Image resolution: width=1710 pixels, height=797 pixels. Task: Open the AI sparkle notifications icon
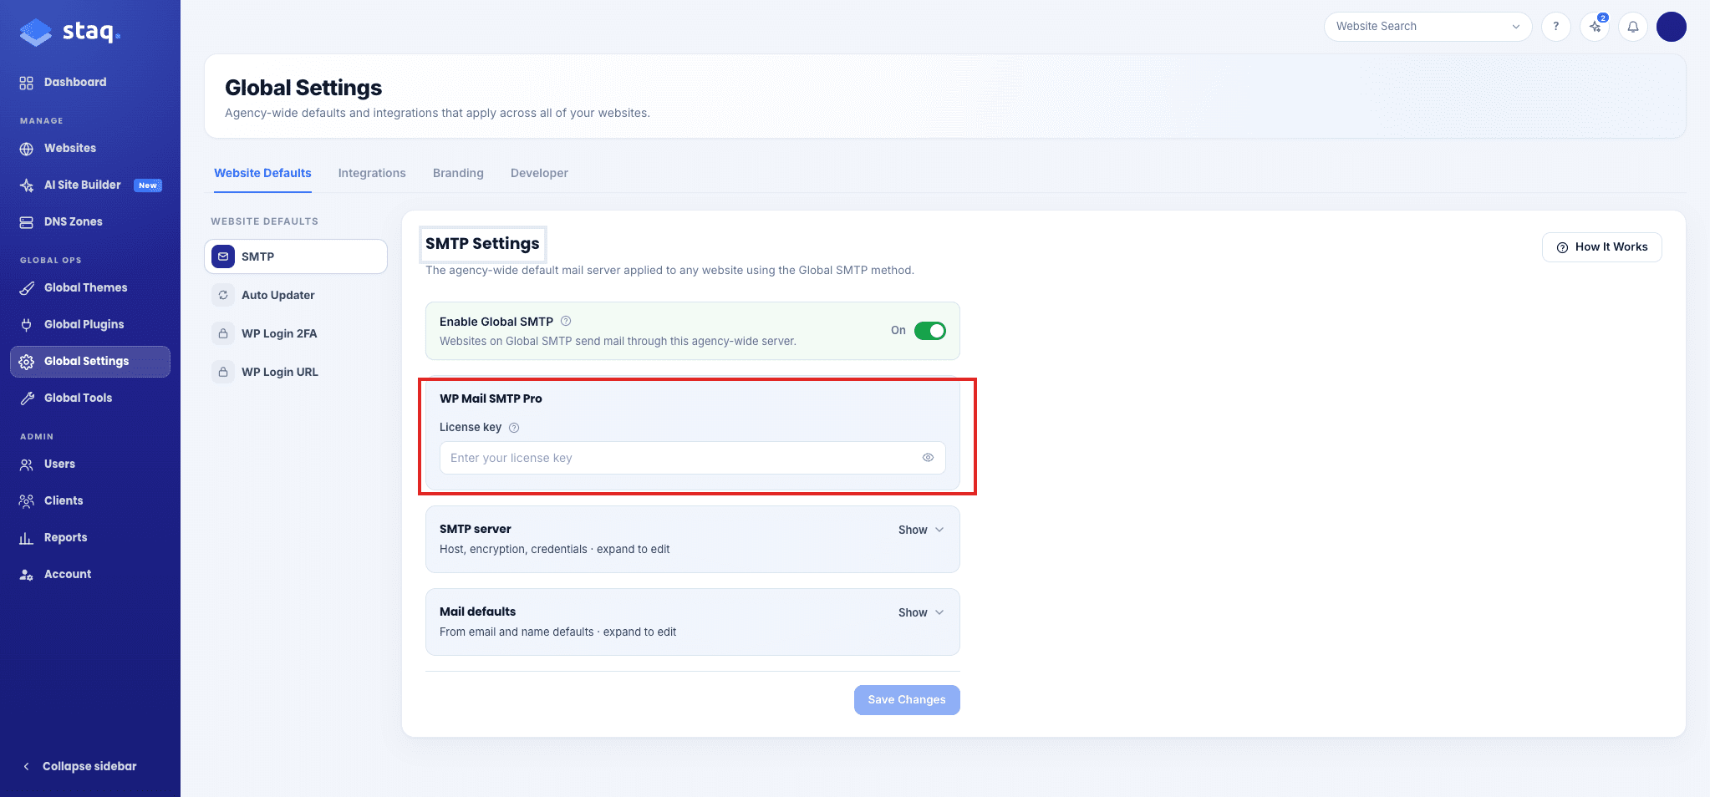click(x=1595, y=27)
